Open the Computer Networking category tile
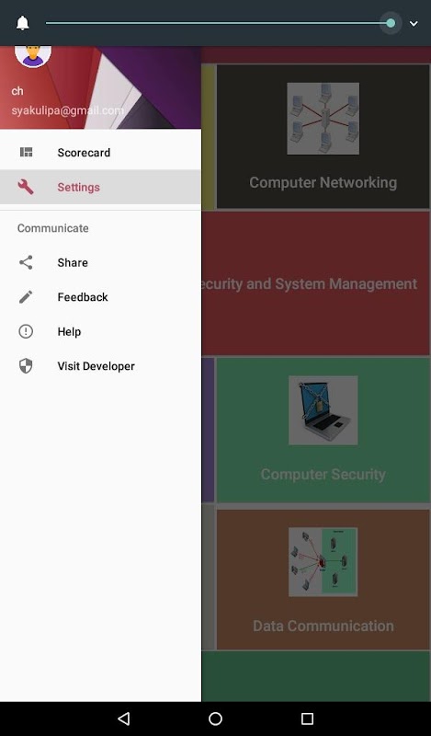 coord(323,136)
